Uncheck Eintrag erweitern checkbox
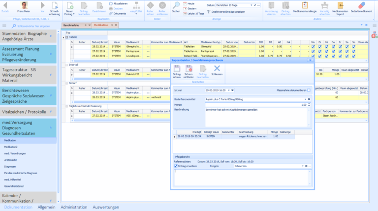The height and width of the screenshot is (211, 378). tap(176, 166)
